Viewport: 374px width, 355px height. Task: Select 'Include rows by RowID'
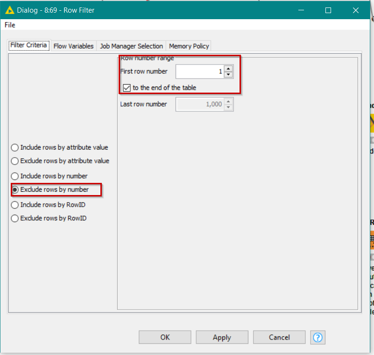coord(14,204)
